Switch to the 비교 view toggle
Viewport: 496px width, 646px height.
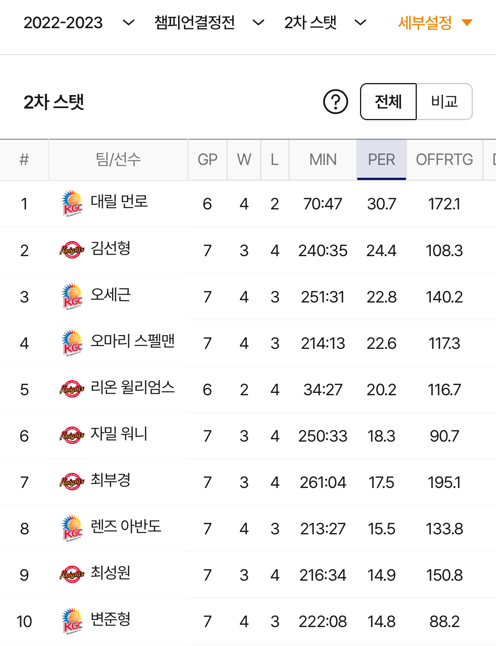pos(444,102)
